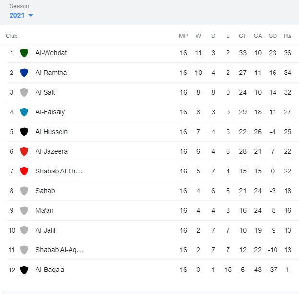Open the 2021 season dropdown
Viewport: 299px width, 294px height.
21,15
